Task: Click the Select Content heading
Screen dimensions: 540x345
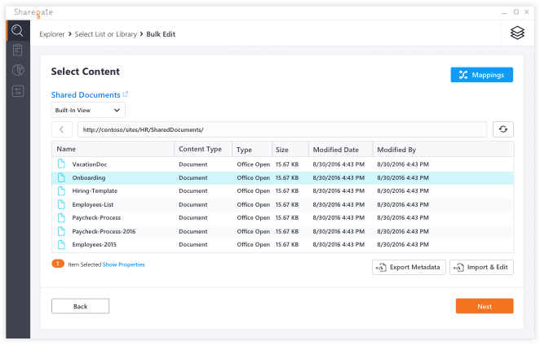Action: pos(86,72)
